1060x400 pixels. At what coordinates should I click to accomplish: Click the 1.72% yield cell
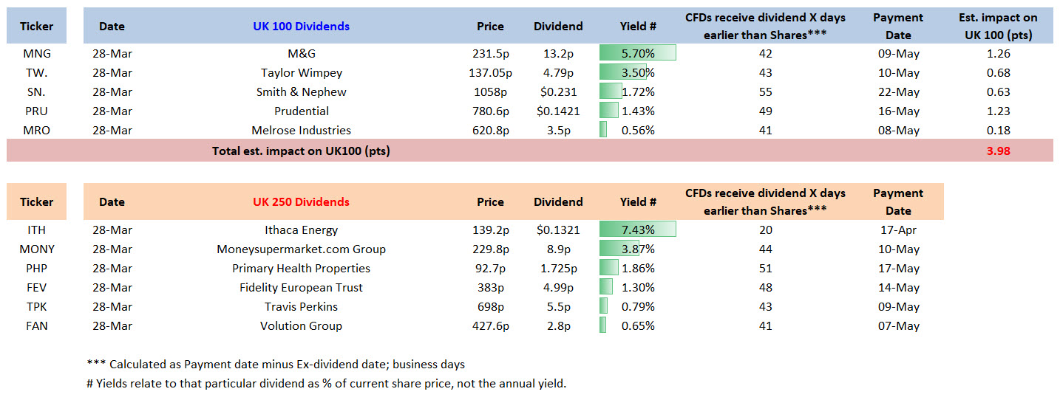click(638, 92)
